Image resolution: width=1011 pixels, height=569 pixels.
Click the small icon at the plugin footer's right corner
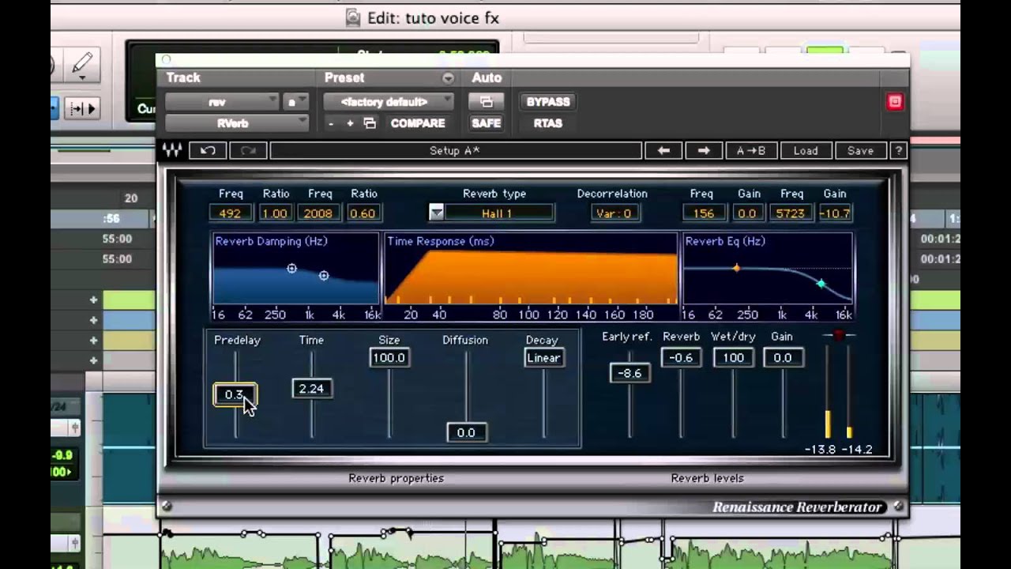click(x=898, y=507)
